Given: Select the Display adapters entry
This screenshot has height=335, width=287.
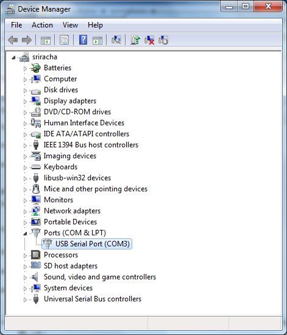Looking at the screenshot, I should pyautogui.click(x=70, y=101).
